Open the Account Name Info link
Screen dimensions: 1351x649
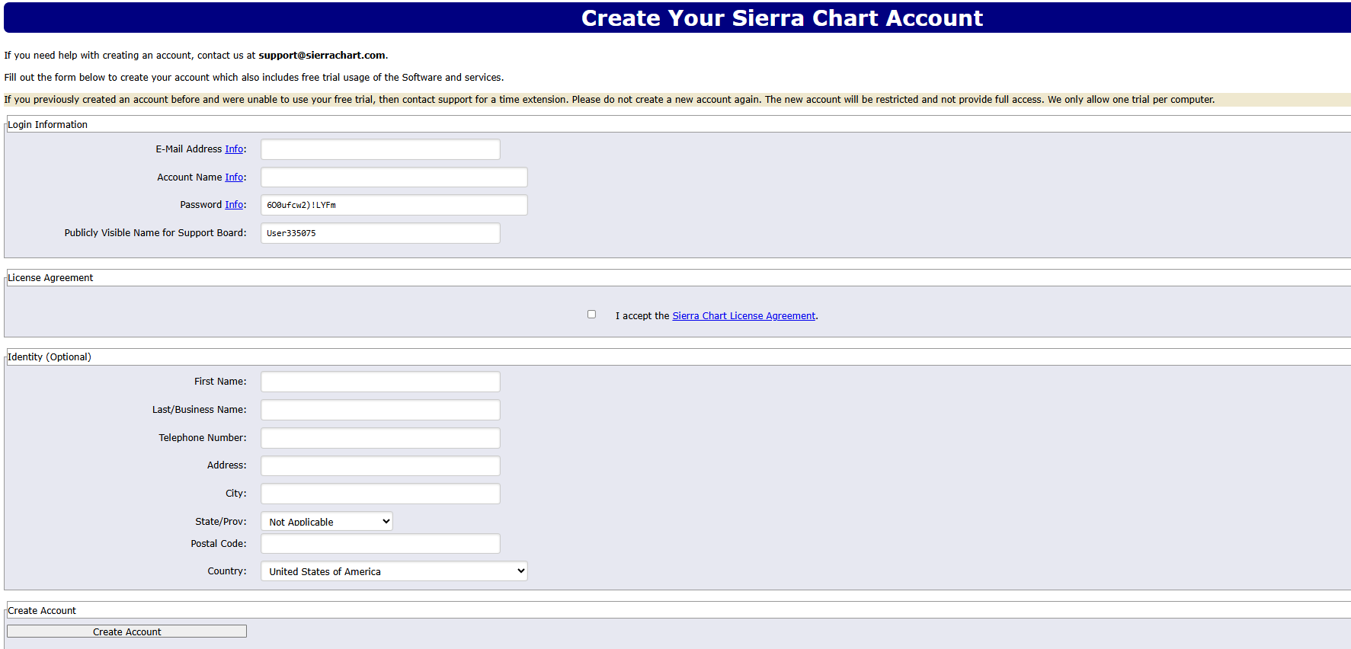(234, 177)
